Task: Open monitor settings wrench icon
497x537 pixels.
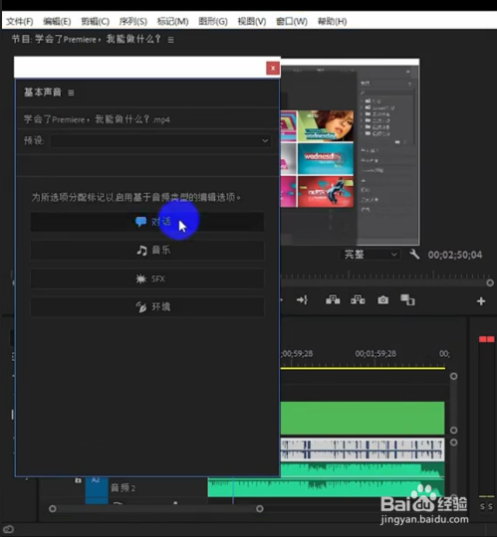Action: point(414,255)
